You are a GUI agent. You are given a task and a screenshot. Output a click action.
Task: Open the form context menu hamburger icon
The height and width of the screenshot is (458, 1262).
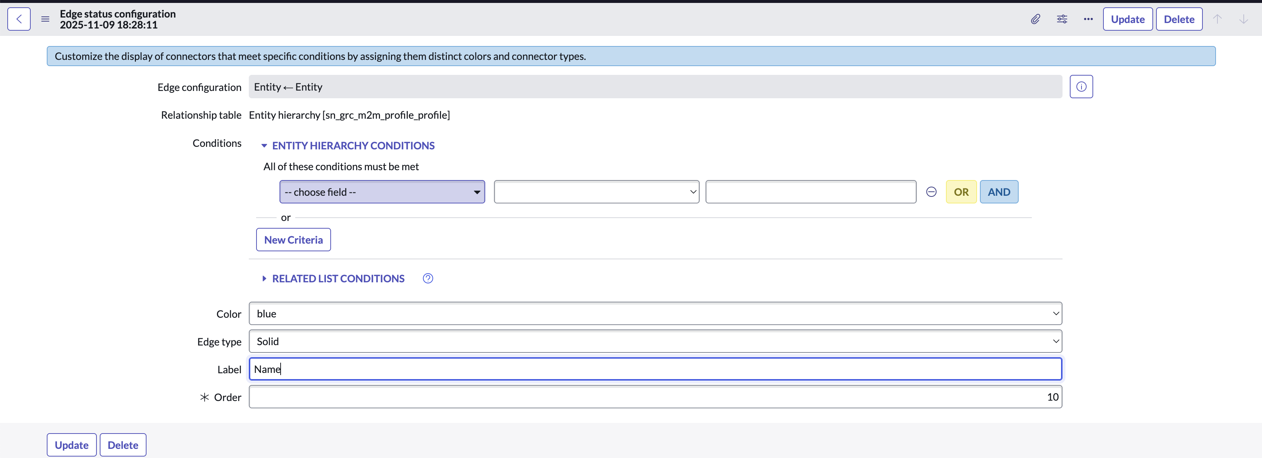pyautogui.click(x=45, y=19)
